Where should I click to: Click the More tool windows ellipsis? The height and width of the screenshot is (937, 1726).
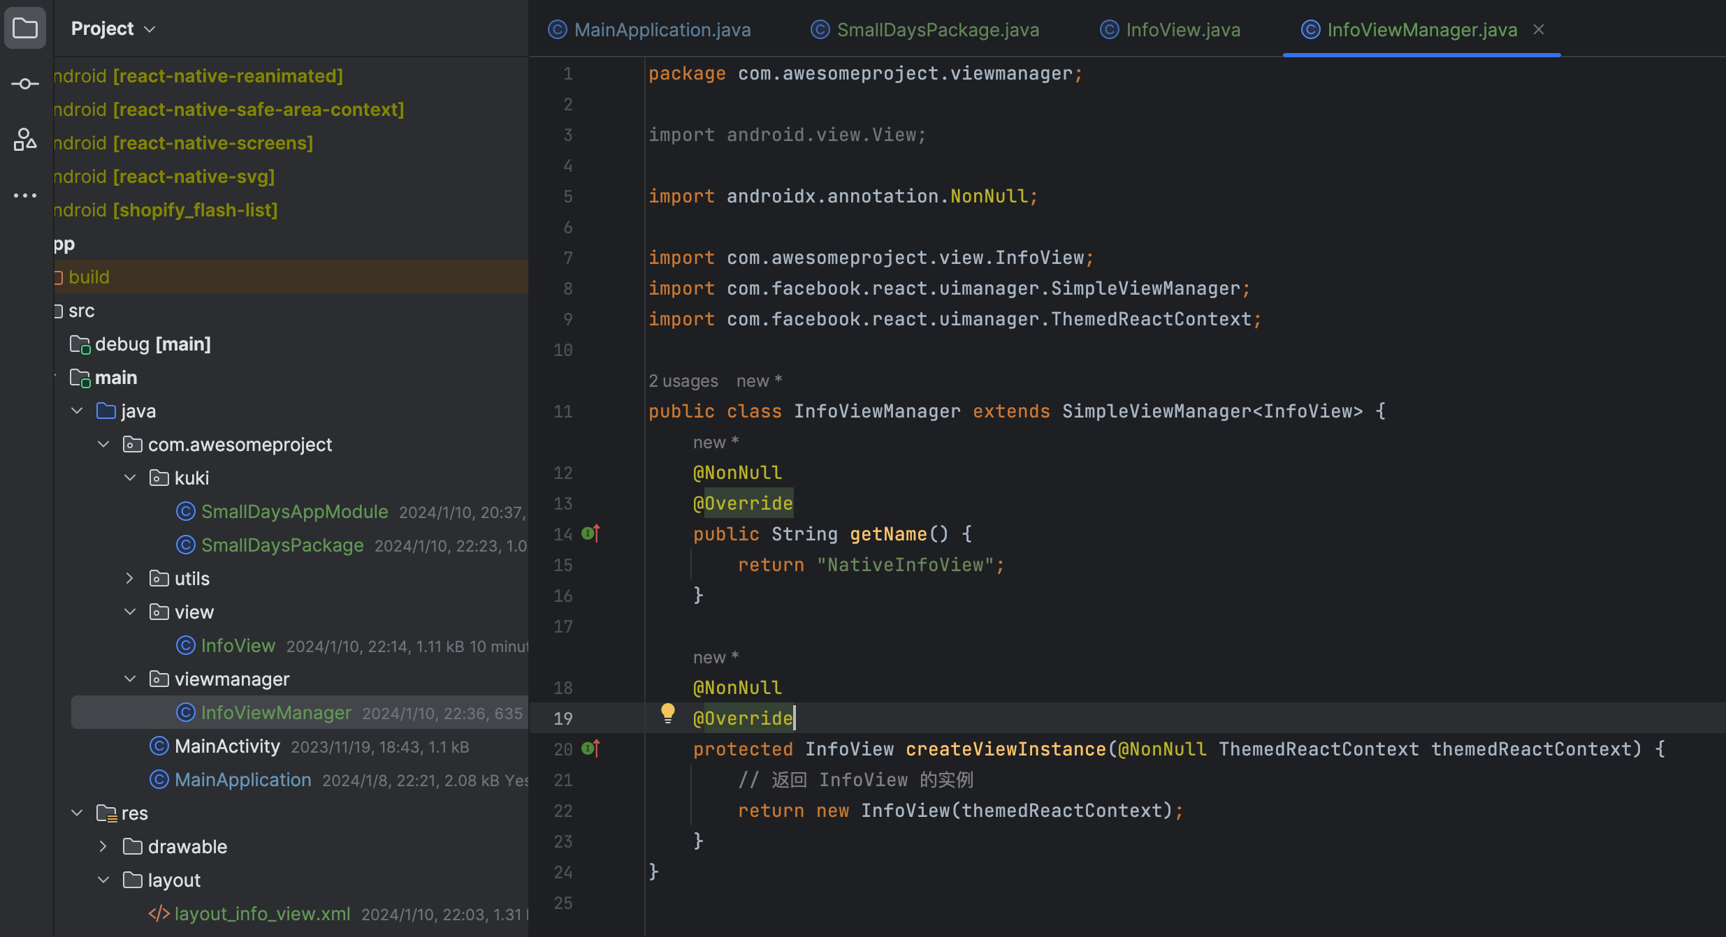click(25, 195)
